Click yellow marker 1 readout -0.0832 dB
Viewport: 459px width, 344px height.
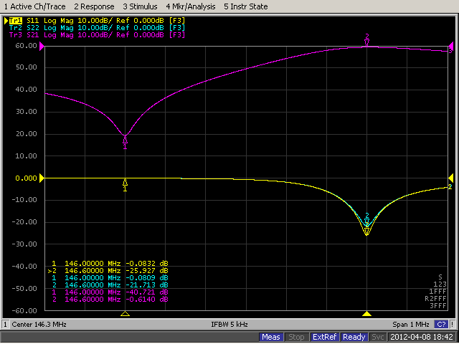coord(110,264)
